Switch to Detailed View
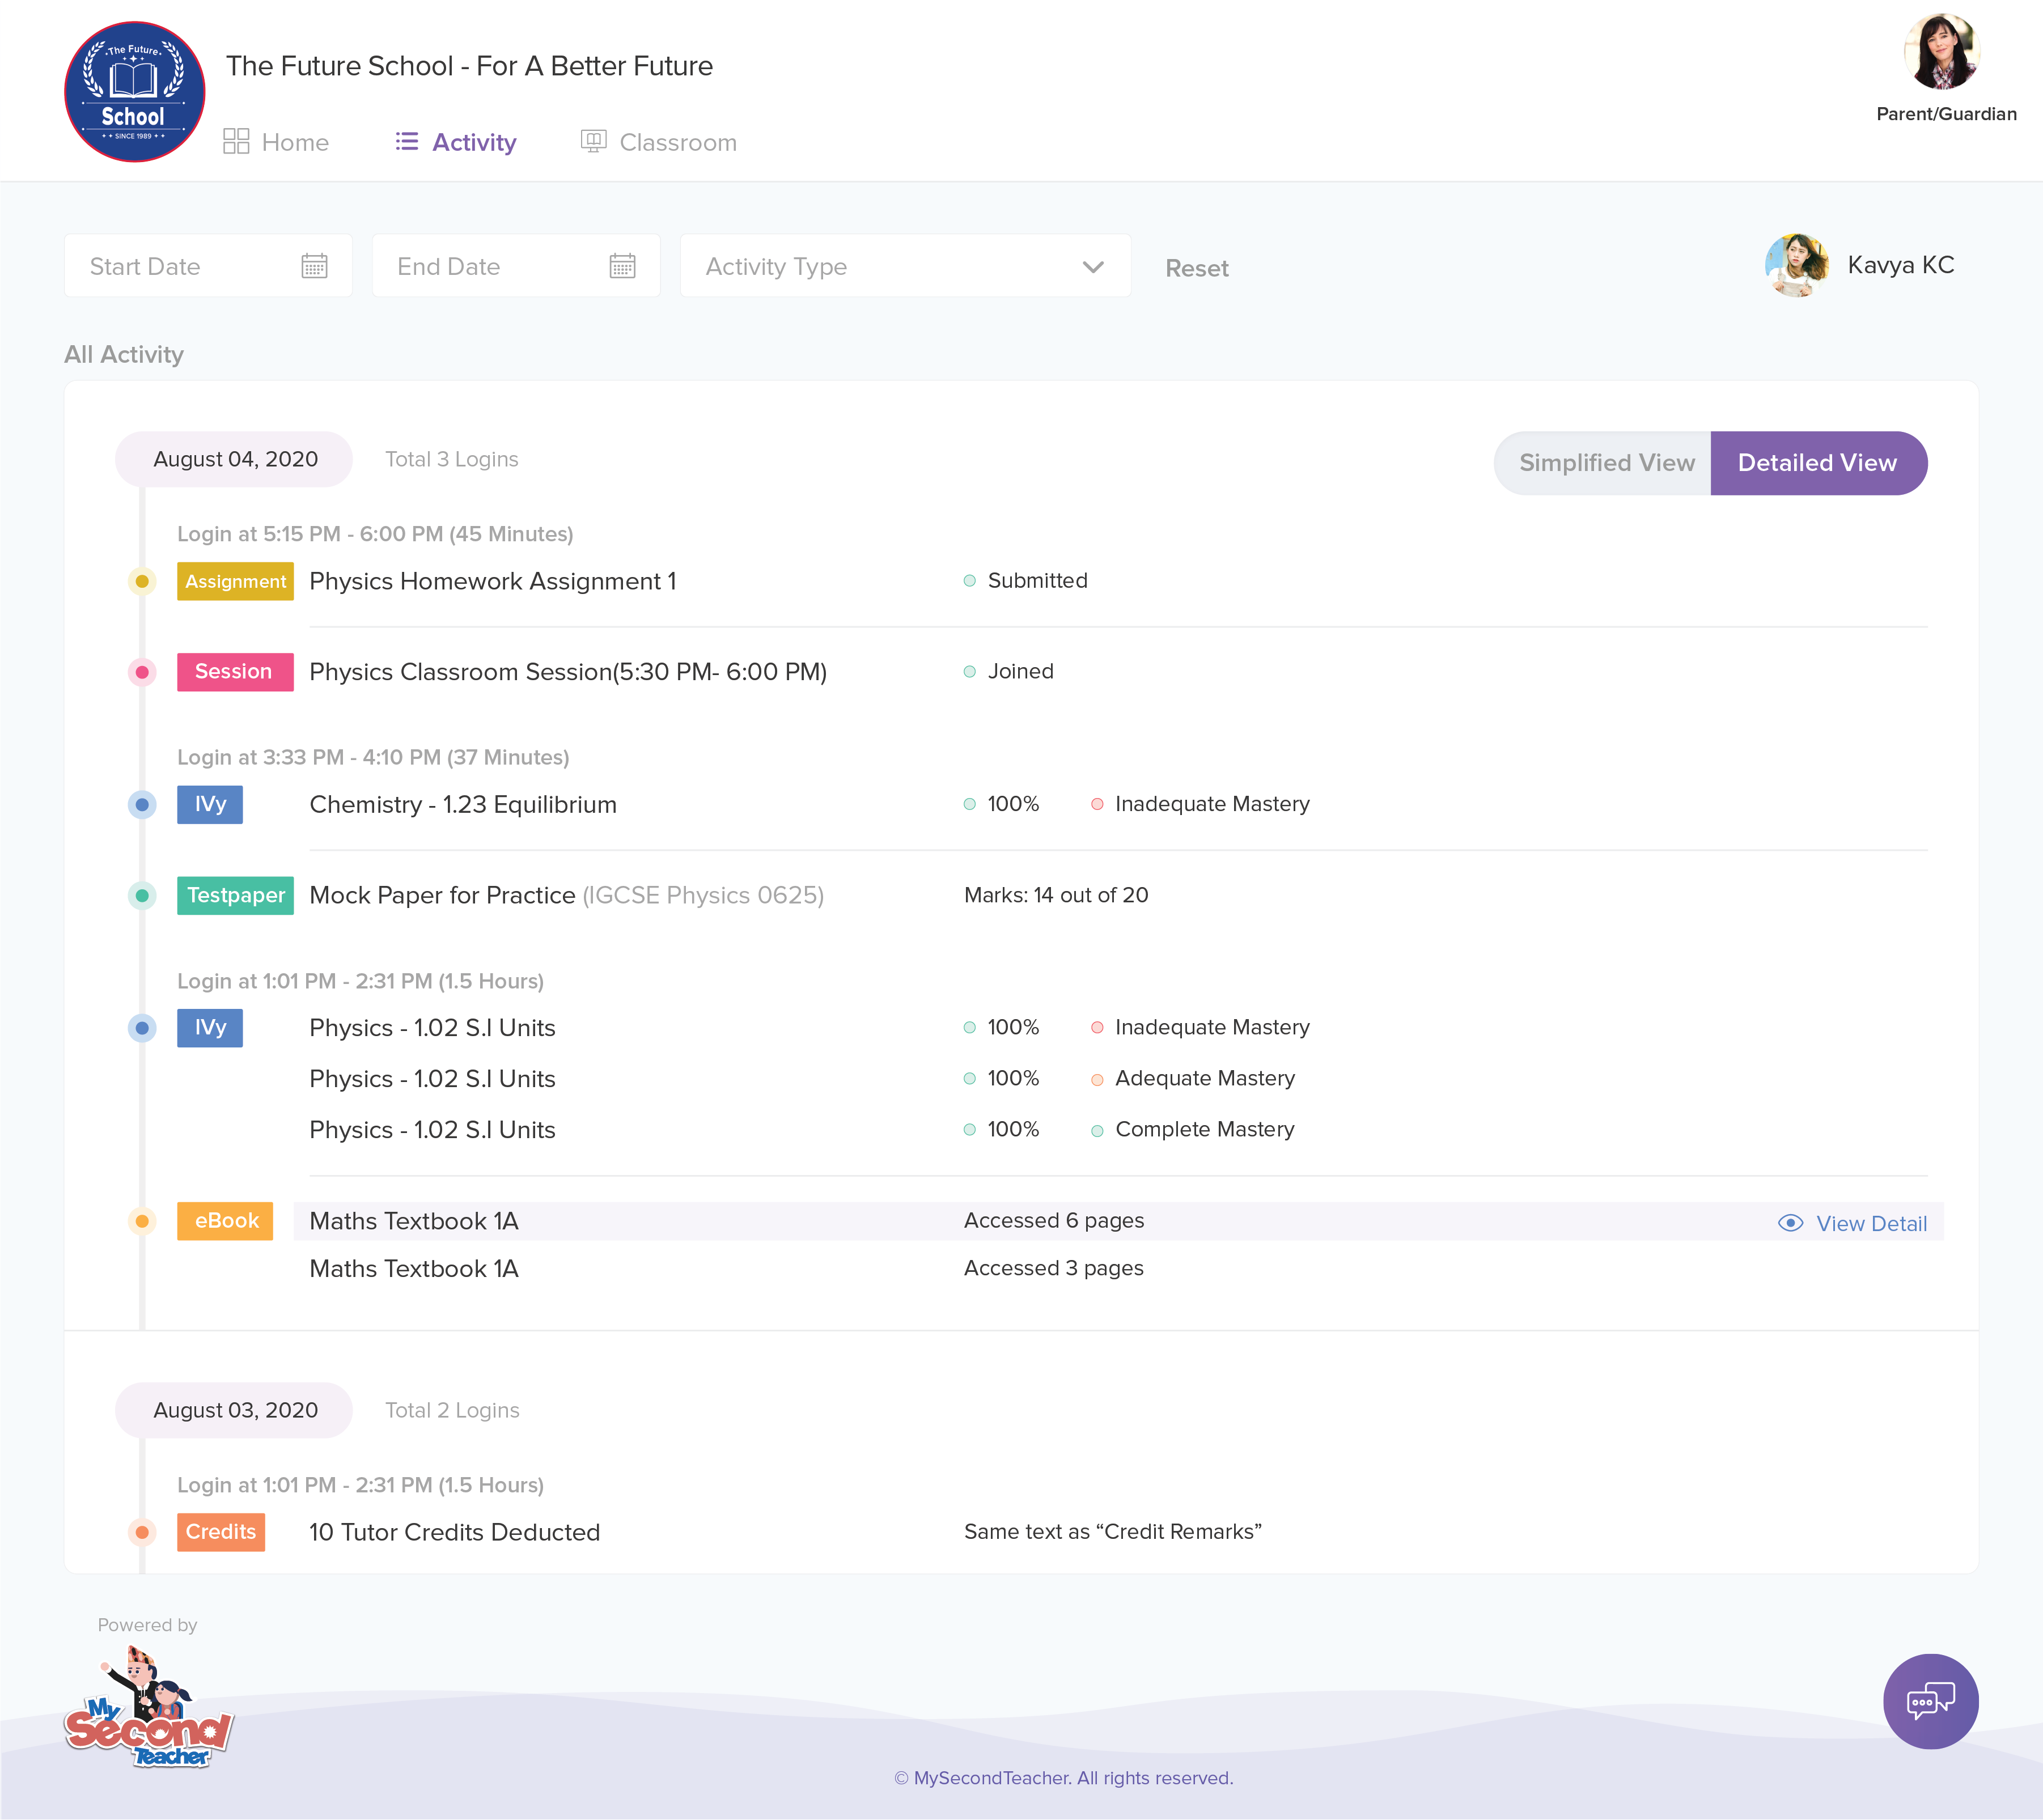The height and width of the screenshot is (1820, 2043). coord(1819,463)
